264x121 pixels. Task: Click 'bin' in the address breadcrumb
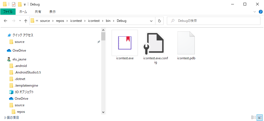tap(108, 21)
